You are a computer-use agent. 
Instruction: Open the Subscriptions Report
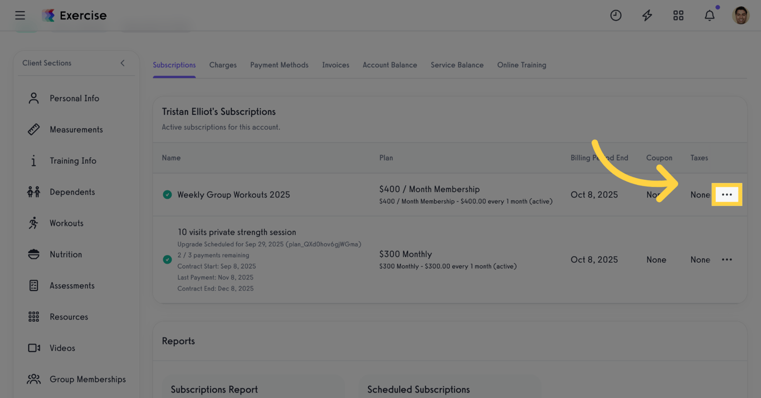pos(214,389)
